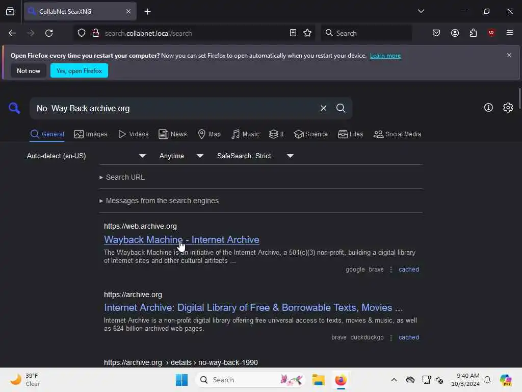Reload the page
The image size is (522, 392).
[49, 33]
